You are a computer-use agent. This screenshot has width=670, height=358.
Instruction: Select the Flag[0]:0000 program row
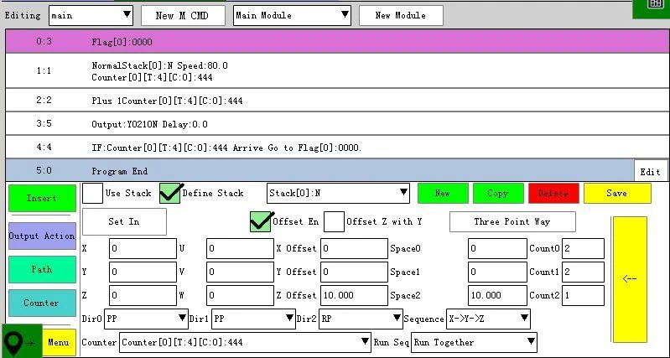[338, 41]
